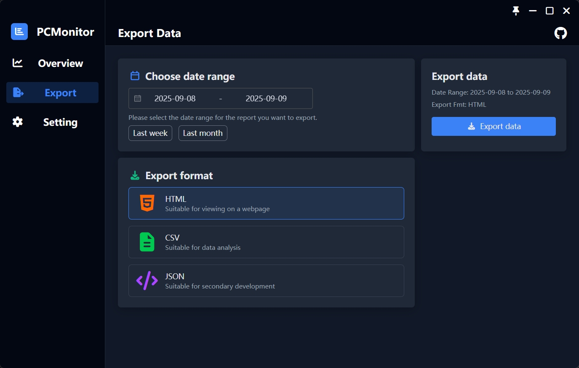Minimize the PCMonitor window
The image size is (579, 368).
tap(533, 11)
